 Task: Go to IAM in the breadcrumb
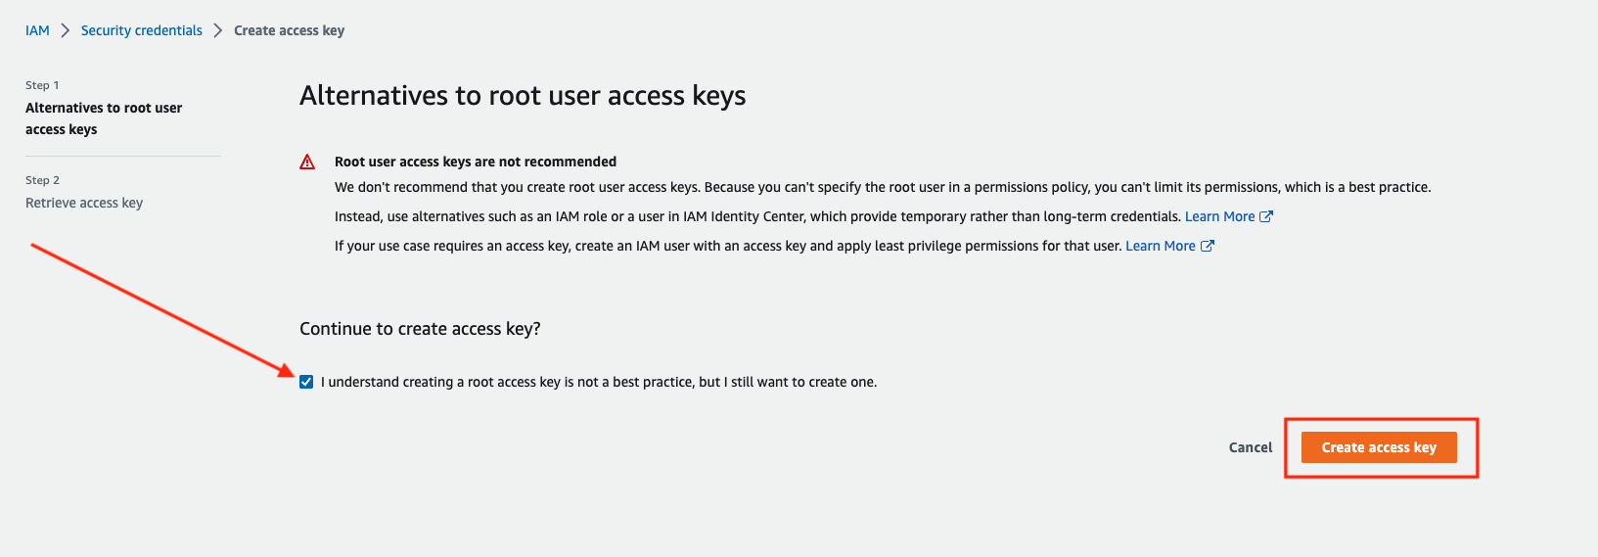37,30
